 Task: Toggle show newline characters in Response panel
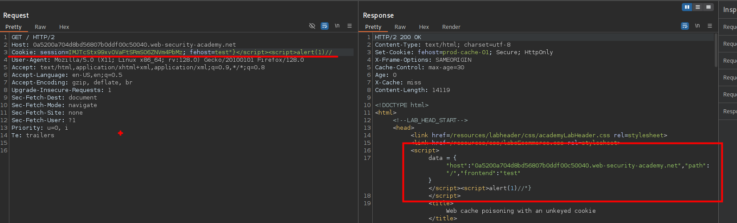click(697, 26)
